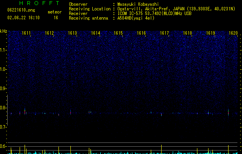Viewport: 242px width, 154px height.
Task: Click the HROFFT title text
Action: [x=40, y=3]
